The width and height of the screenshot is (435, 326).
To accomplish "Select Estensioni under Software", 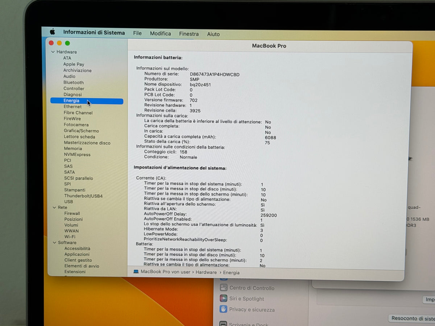I will (75, 272).
